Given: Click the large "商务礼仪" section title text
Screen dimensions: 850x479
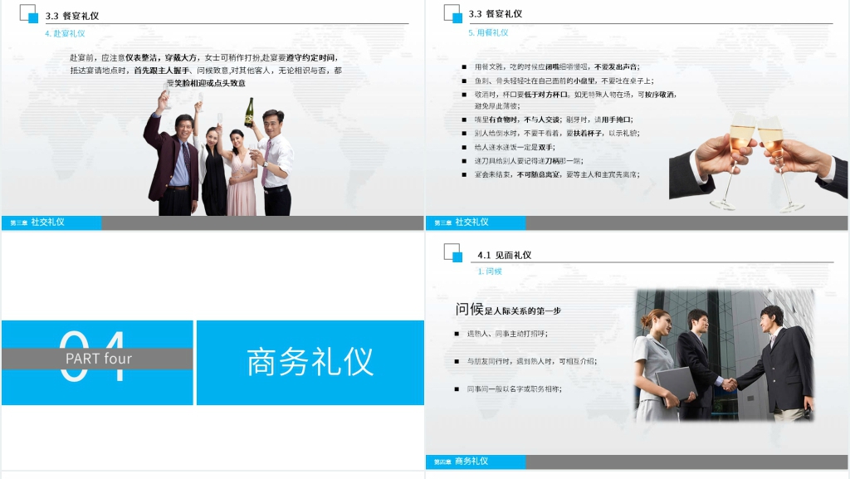Looking at the screenshot, I should (x=310, y=363).
